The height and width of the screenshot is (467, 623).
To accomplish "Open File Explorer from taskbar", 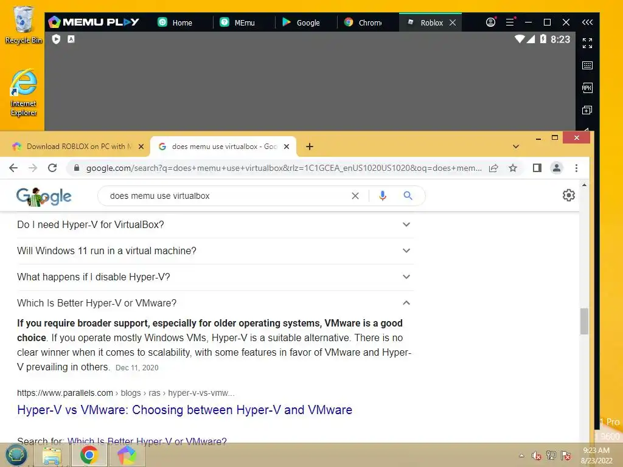I will [x=52, y=455].
